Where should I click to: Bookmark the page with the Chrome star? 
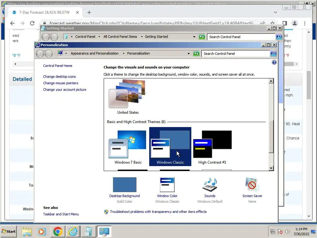pos(272,23)
